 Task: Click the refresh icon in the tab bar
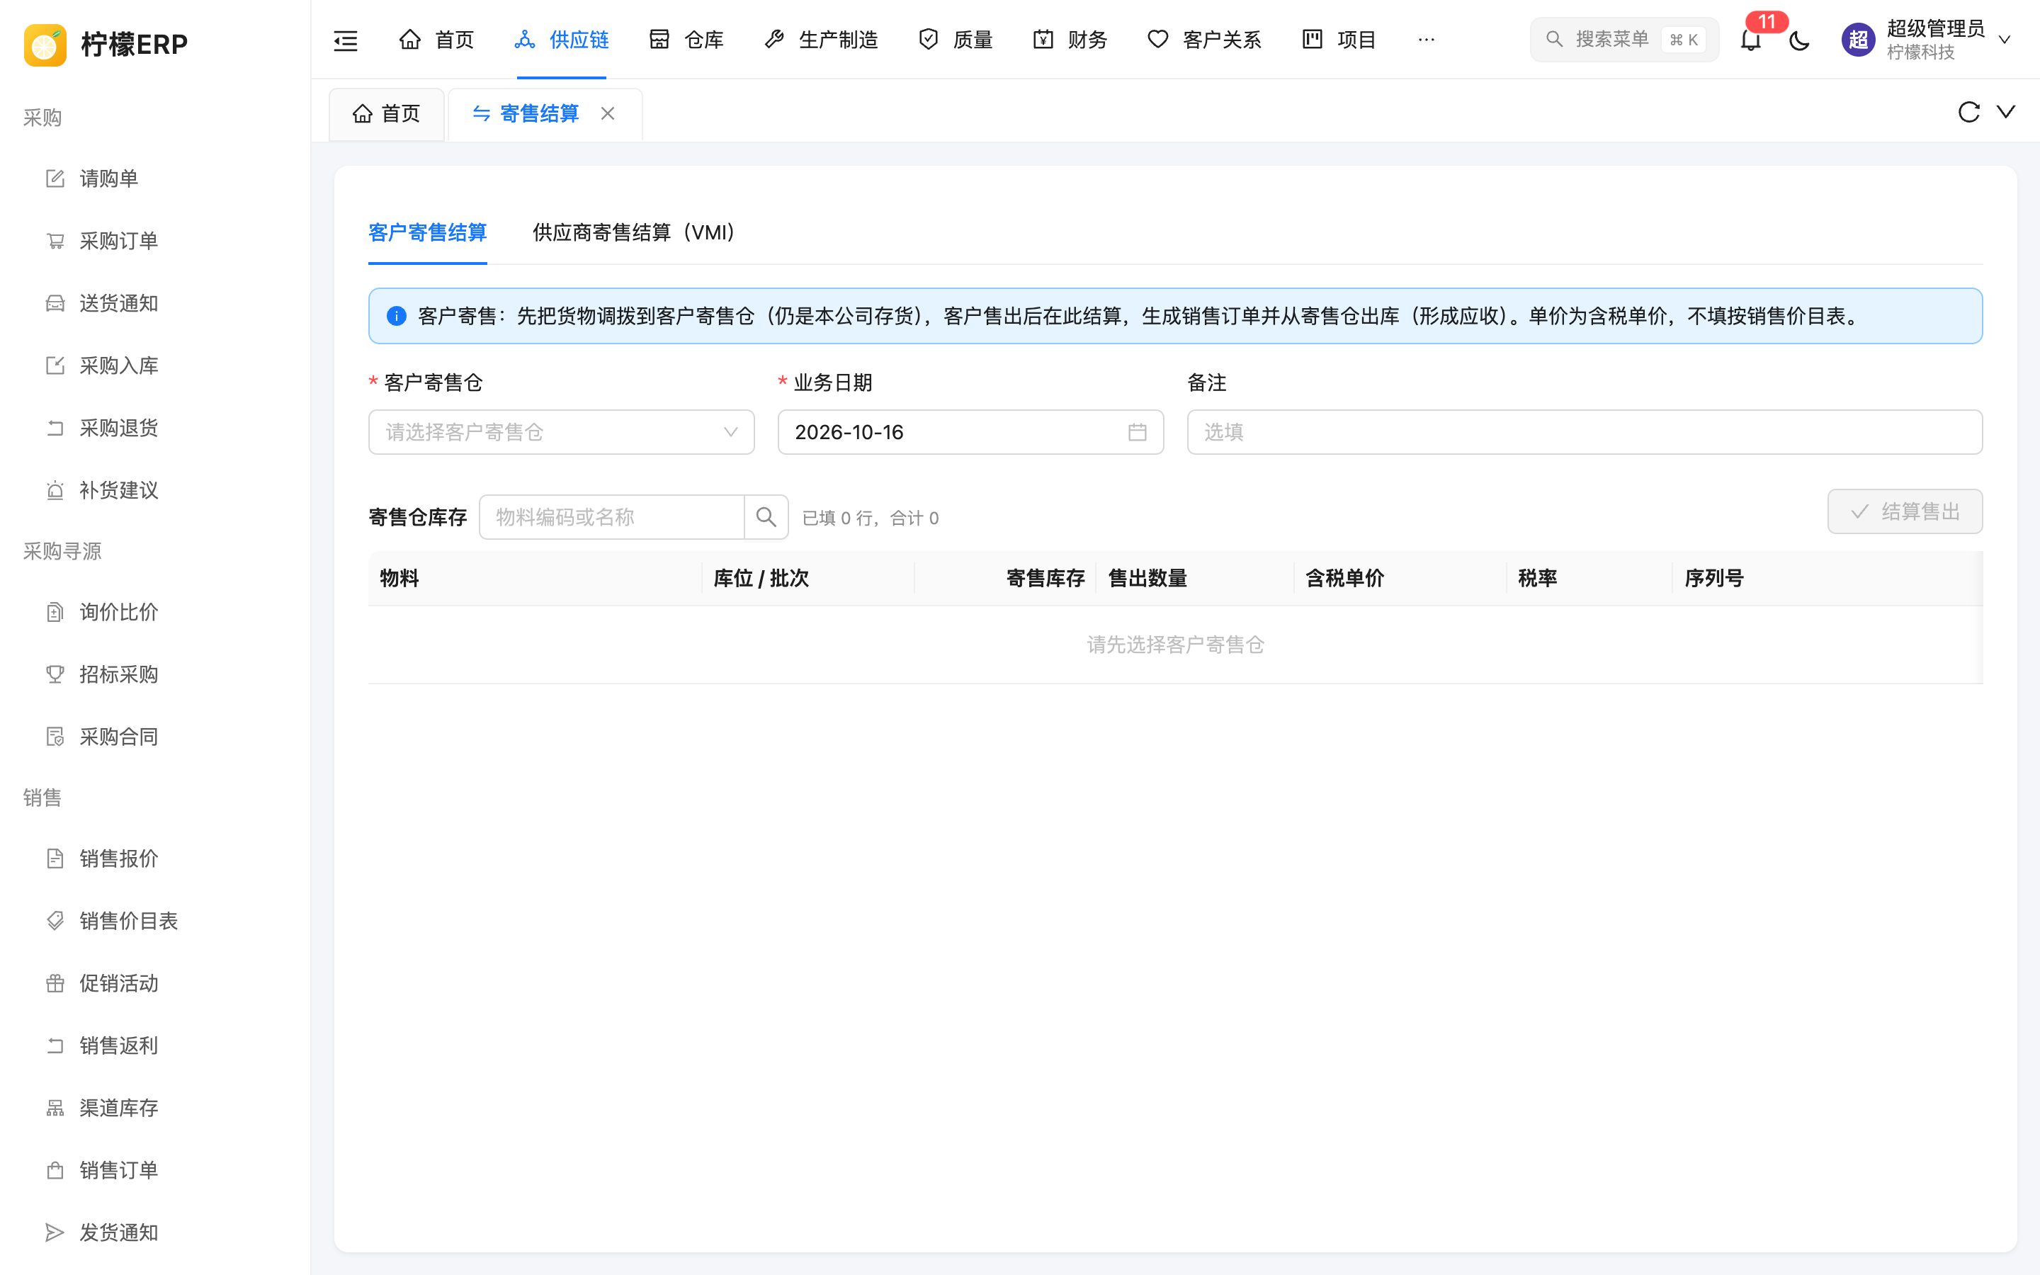(x=1968, y=112)
